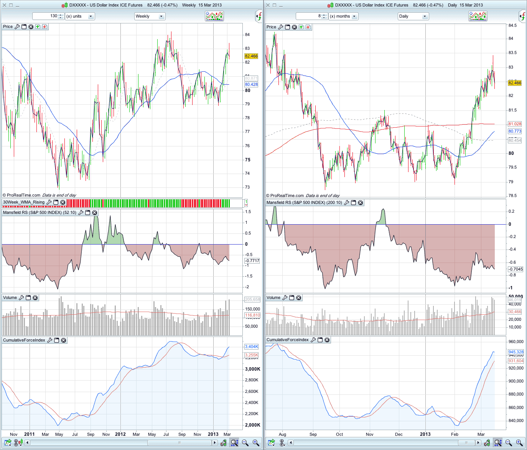The height and width of the screenshot is (450, 527).
Task: Maximize the weekly Mansfield RS panel
Action: (x=87, y=213)
